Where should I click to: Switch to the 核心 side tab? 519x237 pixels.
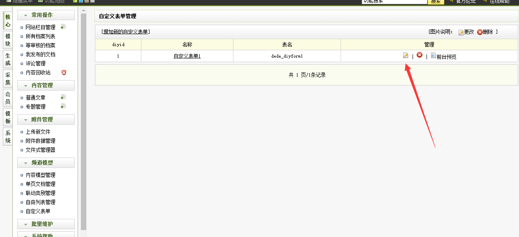7,21
